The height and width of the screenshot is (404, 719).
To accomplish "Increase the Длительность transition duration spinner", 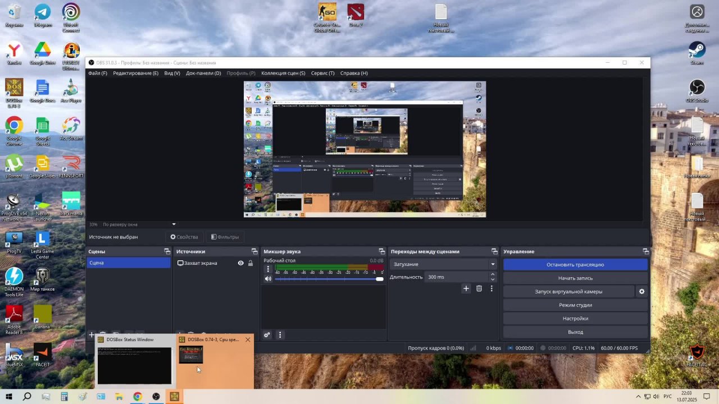I will 493,274.
